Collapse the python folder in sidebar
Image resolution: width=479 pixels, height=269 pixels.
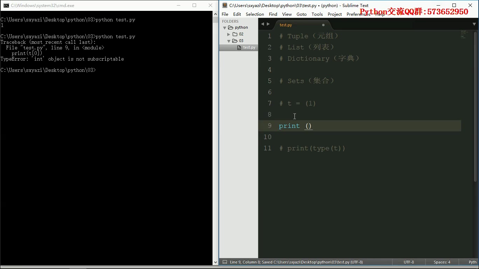point(225,28)
